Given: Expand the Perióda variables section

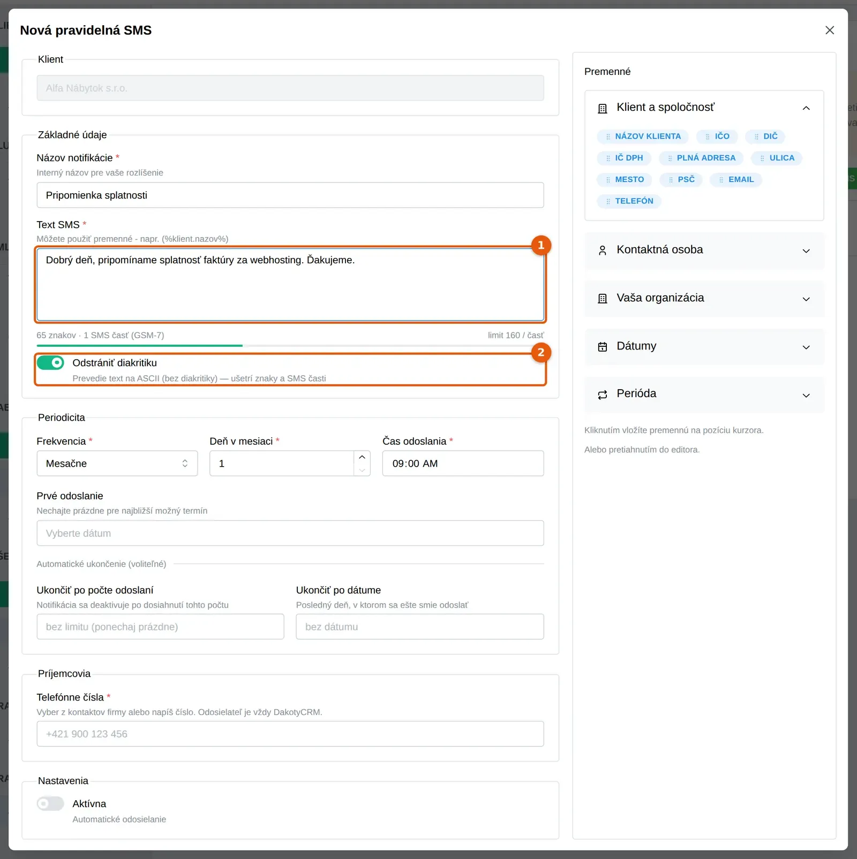Looking at the screenshot, I should (704, 395).
